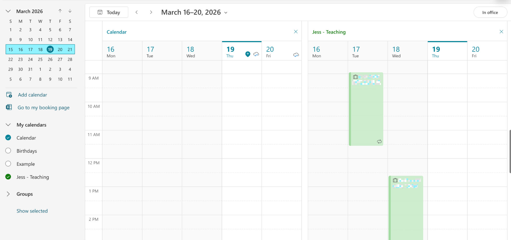Disable the Jess - Teaching calendar
511x240 pixels.
click(8, 177)
